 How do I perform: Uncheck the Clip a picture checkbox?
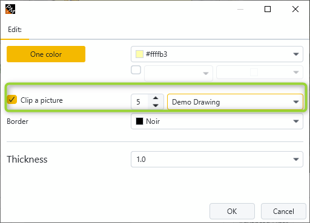pos(12,100)
